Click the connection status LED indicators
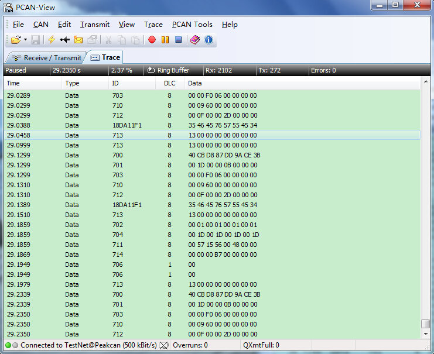This screenshot has width=434, height=354. point(12,345)
